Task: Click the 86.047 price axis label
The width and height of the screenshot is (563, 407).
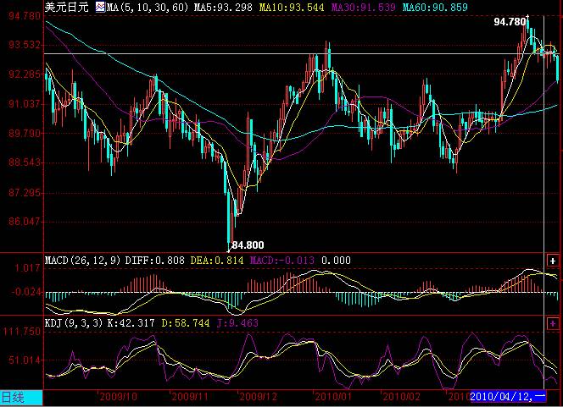Action: coord(25,221)
